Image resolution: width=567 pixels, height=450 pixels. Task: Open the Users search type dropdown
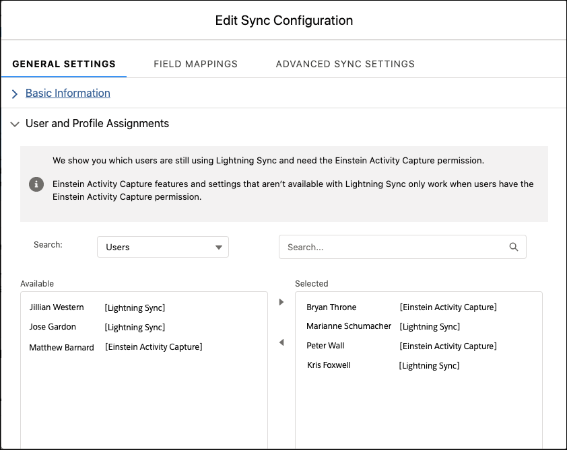coord(163,247)
